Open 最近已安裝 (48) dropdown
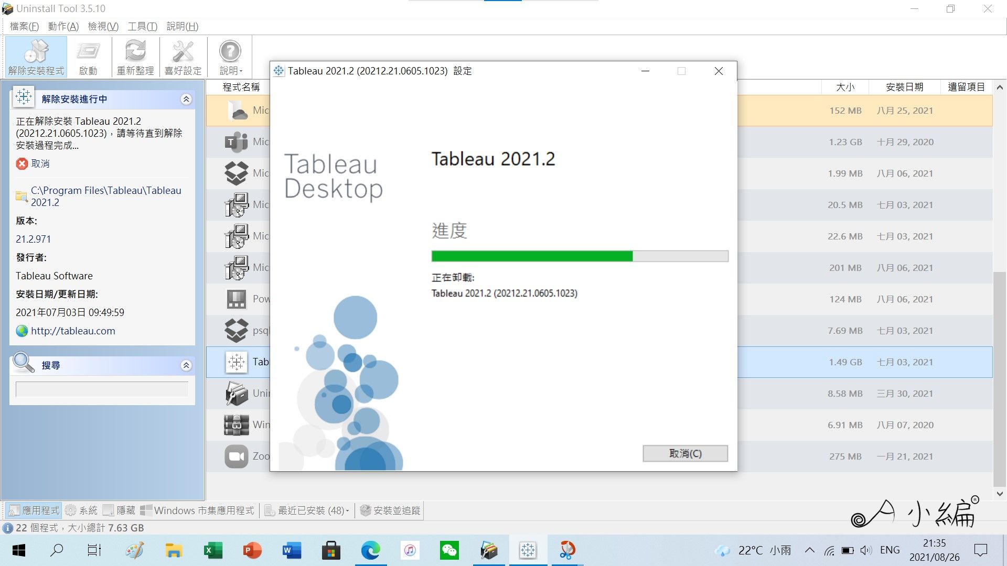The width and height of the screenshot is (1007, 566). pyautogui.click(x=307, y=510)
